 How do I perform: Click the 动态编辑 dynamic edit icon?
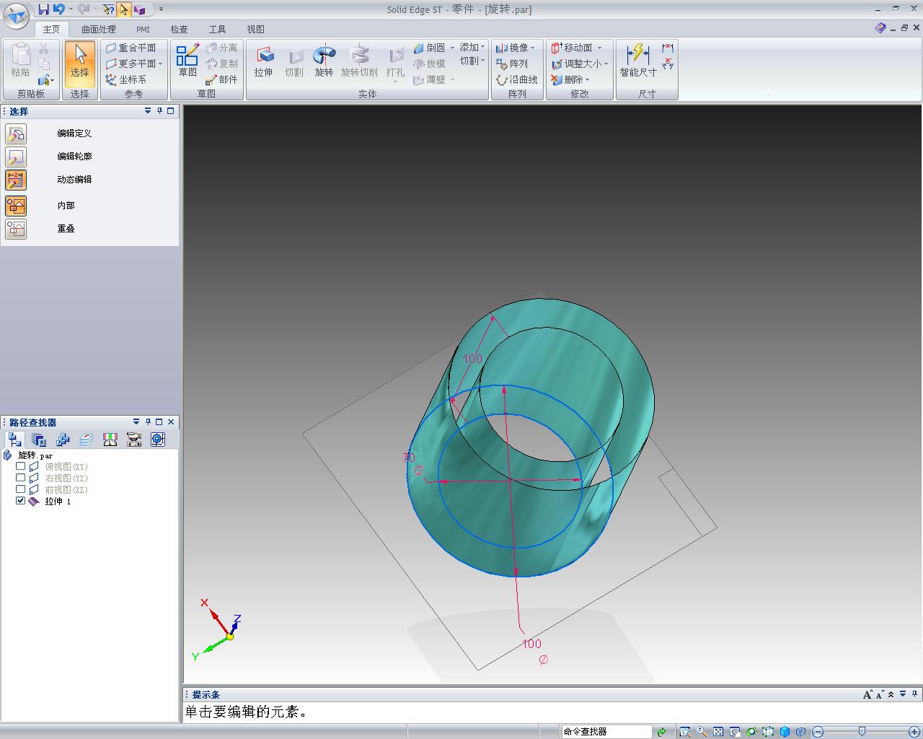tap(16, 180)
